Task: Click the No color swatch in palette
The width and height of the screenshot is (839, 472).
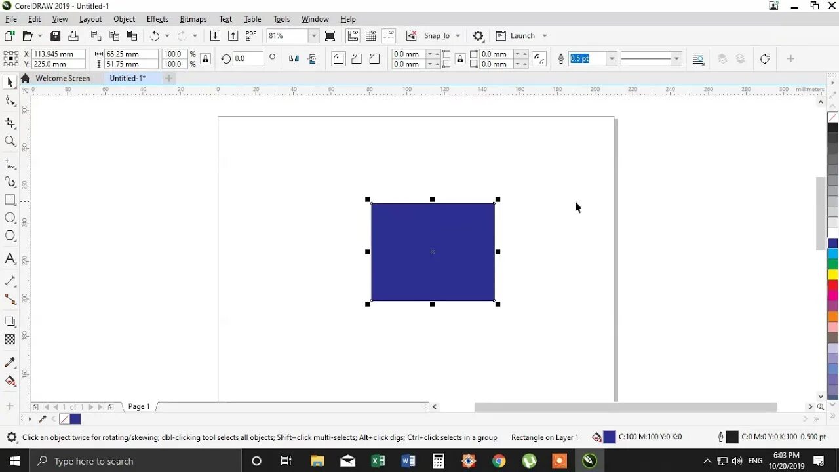Action: 832,117
